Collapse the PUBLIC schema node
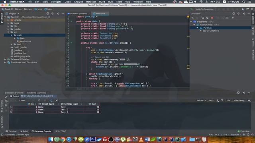The width and height of the screenshot is (255, 143). tap(197, 28)
